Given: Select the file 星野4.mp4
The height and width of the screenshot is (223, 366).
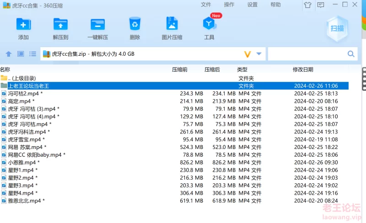Looking at the screenshot, I should coord(174,193).
